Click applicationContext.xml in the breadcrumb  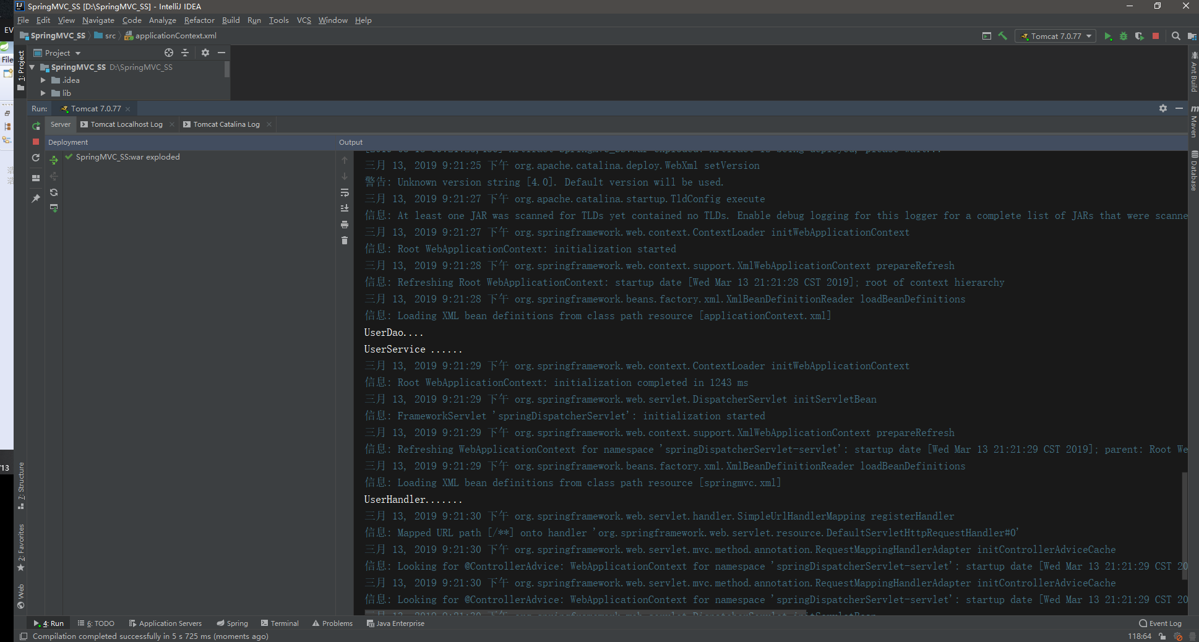pos(170,36)
